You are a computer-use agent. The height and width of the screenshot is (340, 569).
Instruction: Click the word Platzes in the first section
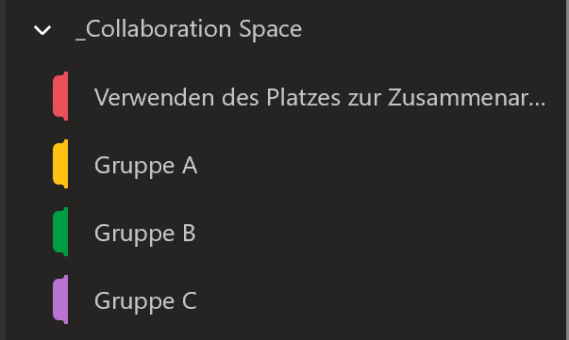[x=303, y=97]
